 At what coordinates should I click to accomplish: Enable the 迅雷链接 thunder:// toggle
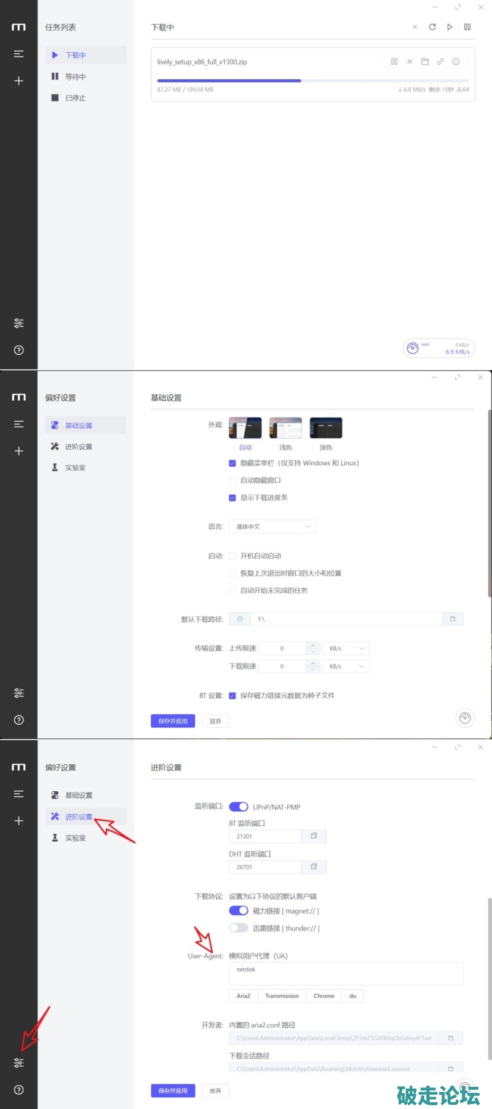[239, 928]
